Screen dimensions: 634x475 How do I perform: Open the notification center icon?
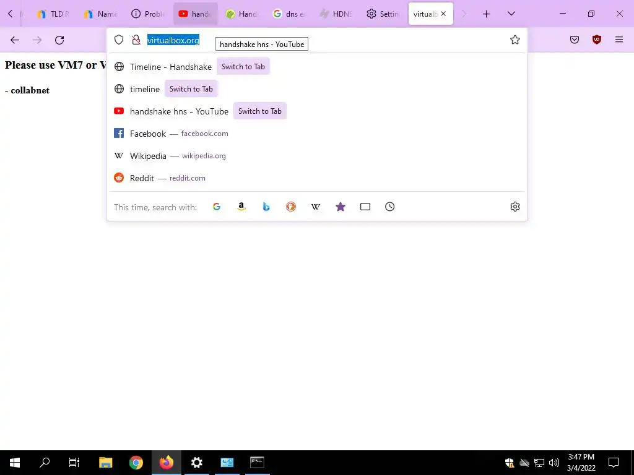(614, 463)
